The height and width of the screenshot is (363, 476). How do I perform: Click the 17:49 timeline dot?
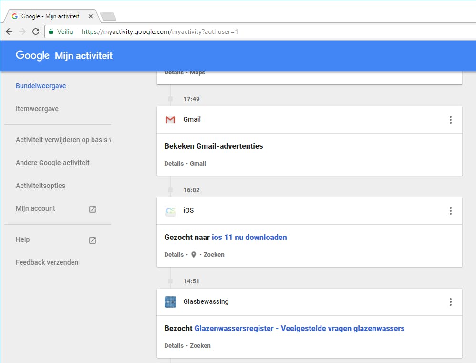[x=170, y=99]
